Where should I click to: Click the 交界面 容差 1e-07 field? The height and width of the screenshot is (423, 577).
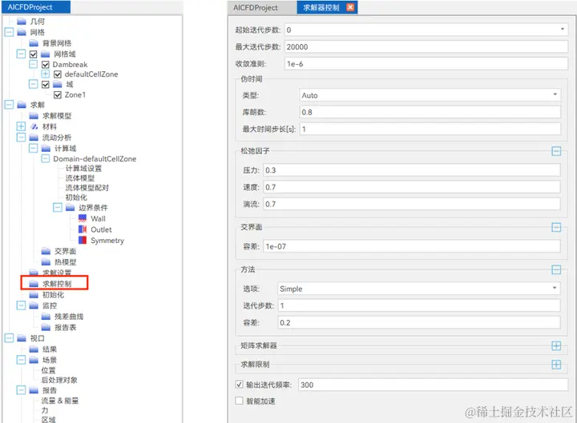pyautogui.click(x=412, y=246)
